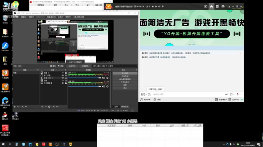Click text field containing 月光 VS 小黑马
The image size is (263, 147).
click(x=114, y=66)
